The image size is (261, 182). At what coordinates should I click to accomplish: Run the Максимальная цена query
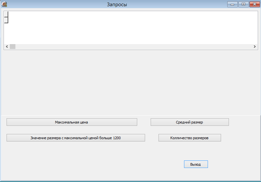click(72, 122)
